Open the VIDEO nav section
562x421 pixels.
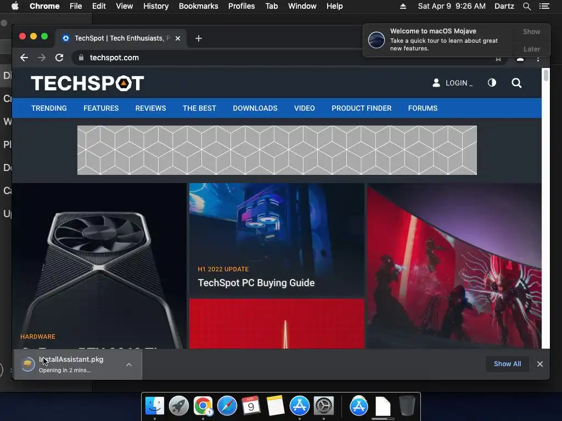tap(304, 108)
